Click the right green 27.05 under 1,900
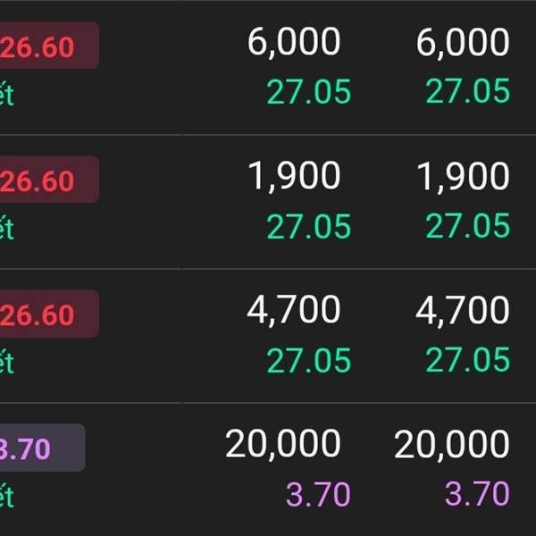This screenshot has width=536, height=536. click(x=467, y=226)
